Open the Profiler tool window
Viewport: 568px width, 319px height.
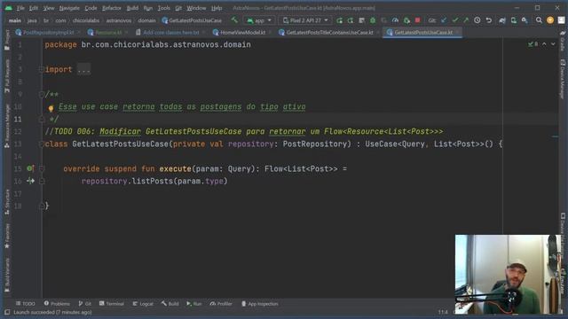click(221, 304)
